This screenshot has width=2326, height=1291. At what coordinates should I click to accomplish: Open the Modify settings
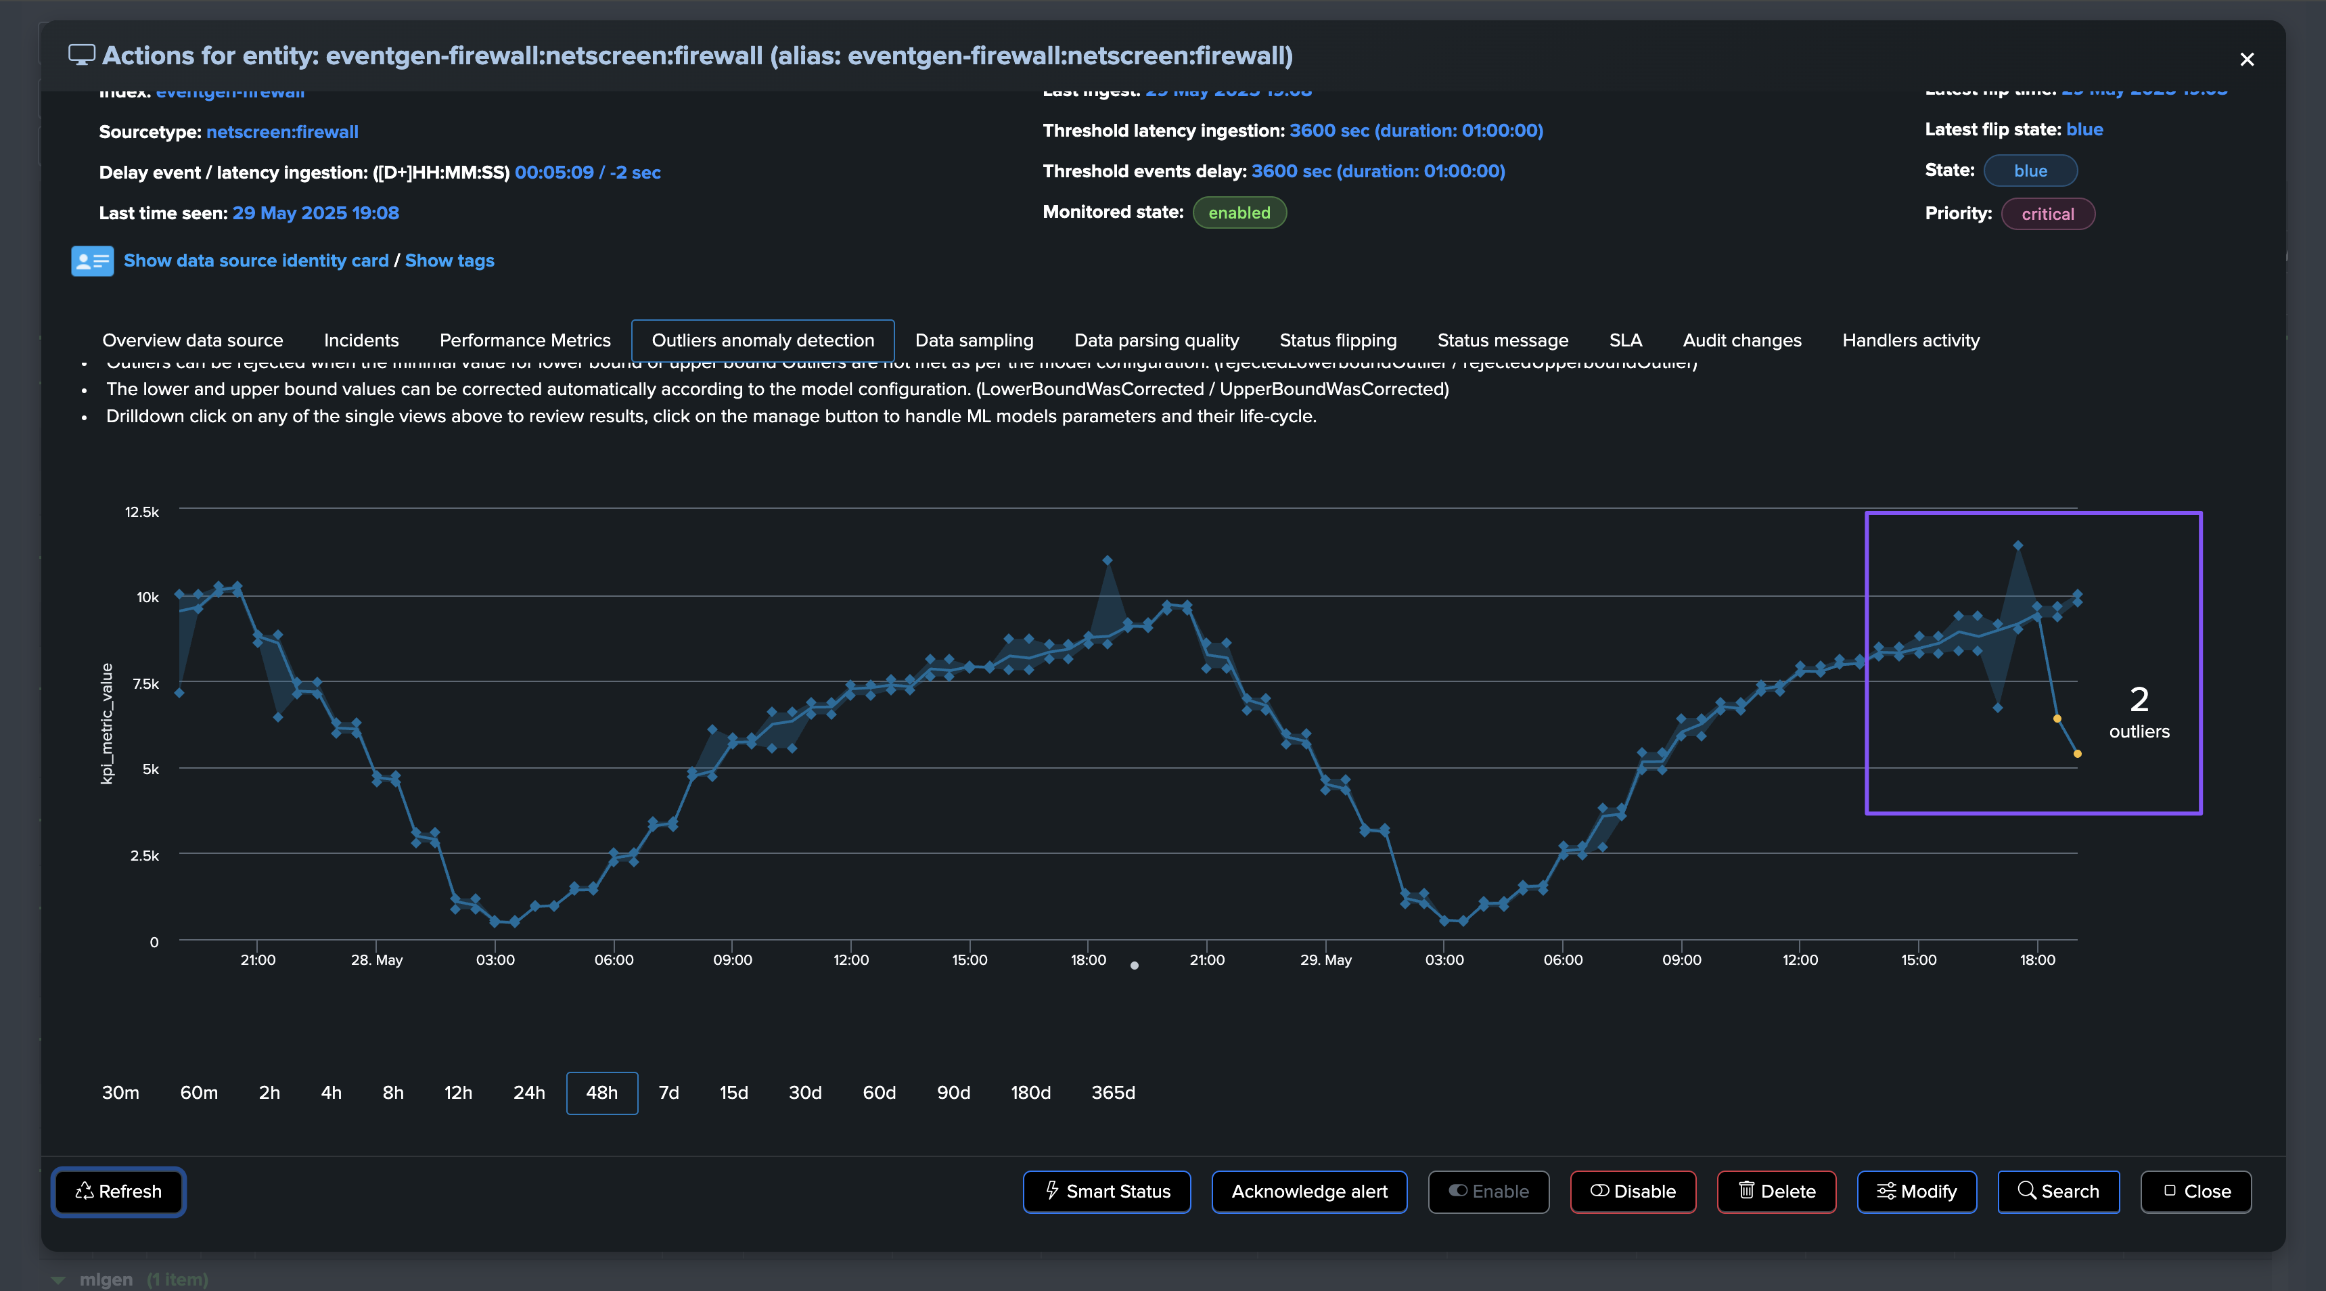(1916, 1192)
